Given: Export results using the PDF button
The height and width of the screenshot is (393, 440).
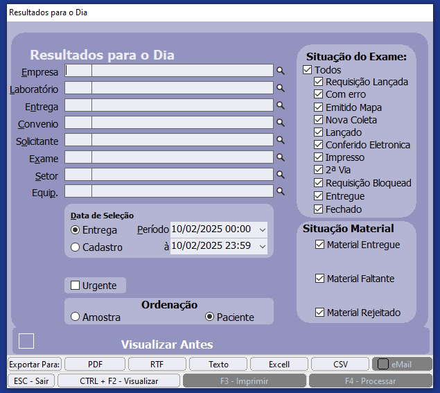Looking at the screenshot, I should click(95, 364).
